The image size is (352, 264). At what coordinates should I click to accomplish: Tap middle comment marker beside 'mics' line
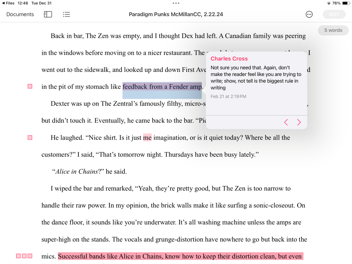[24, 256]
